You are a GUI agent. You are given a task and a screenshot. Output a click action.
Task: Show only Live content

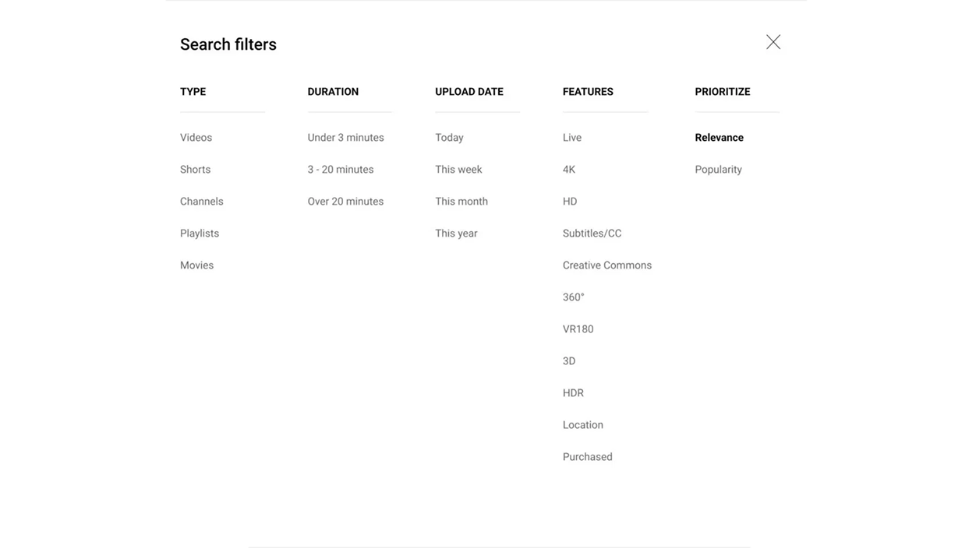(572, 136)
